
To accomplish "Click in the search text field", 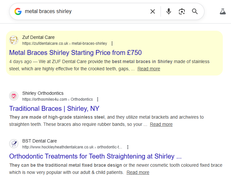I will (x=85, y=11).
